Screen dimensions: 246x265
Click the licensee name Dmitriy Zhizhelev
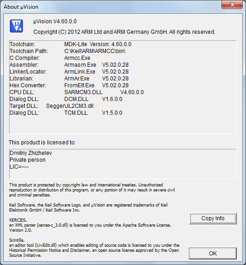tap(31, 153)
